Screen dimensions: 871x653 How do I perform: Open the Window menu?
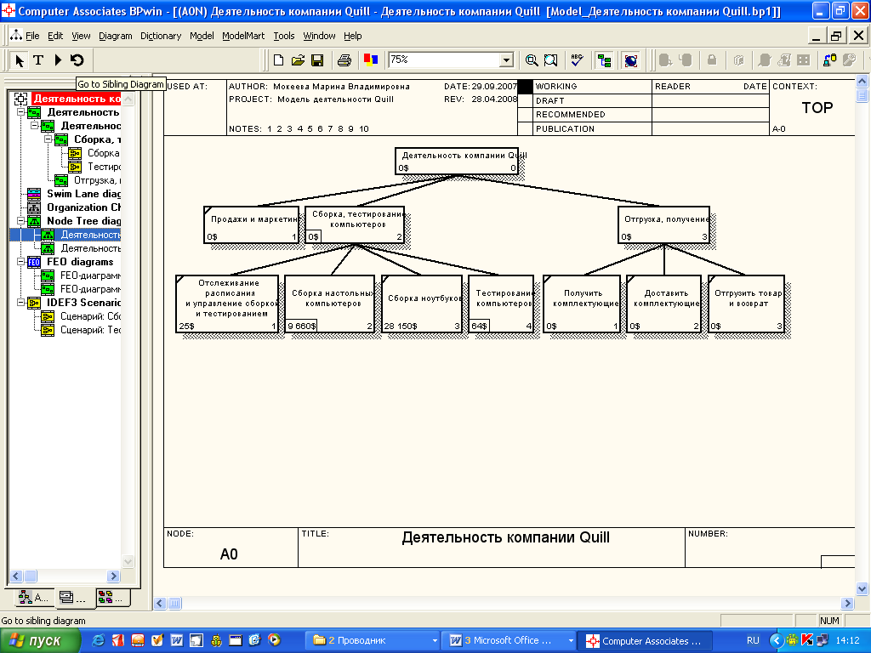pyautogui.click(x=319, y=36)
